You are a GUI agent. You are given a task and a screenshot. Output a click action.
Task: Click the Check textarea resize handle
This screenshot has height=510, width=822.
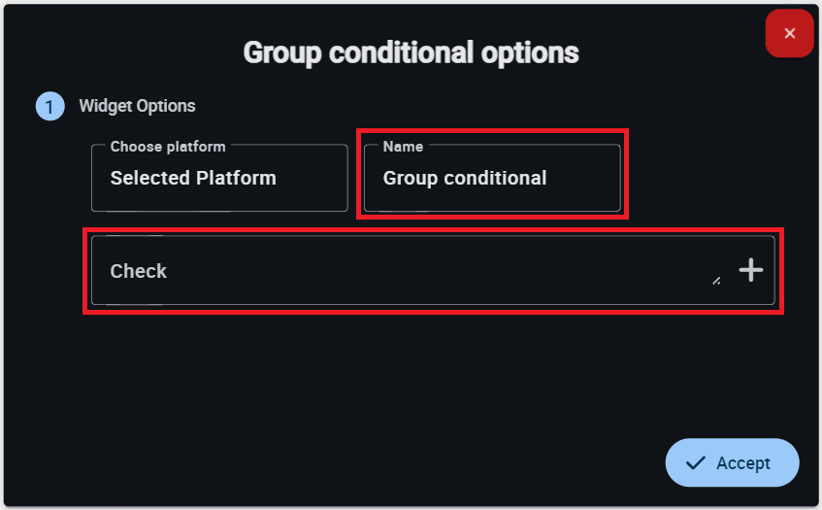pyautogui.click(x=716, y=281)
